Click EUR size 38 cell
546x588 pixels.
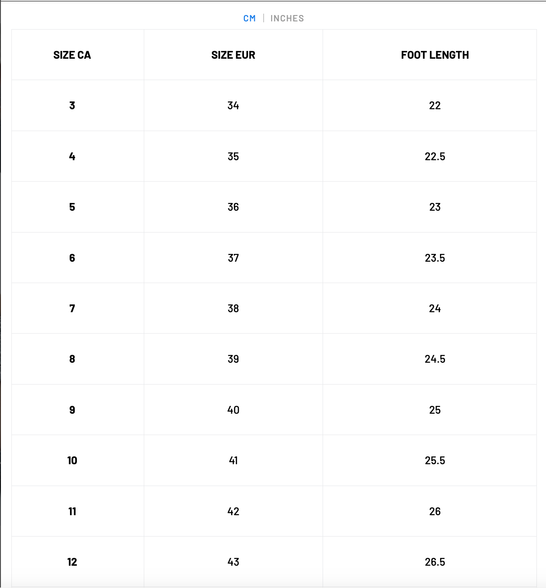pyautogui.click(x=233, y=309)
